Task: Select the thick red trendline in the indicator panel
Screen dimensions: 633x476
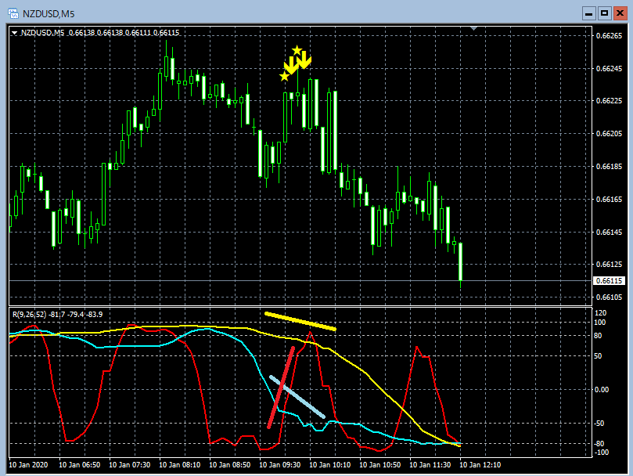Action: pyautogui.click(x=281, y=387)
